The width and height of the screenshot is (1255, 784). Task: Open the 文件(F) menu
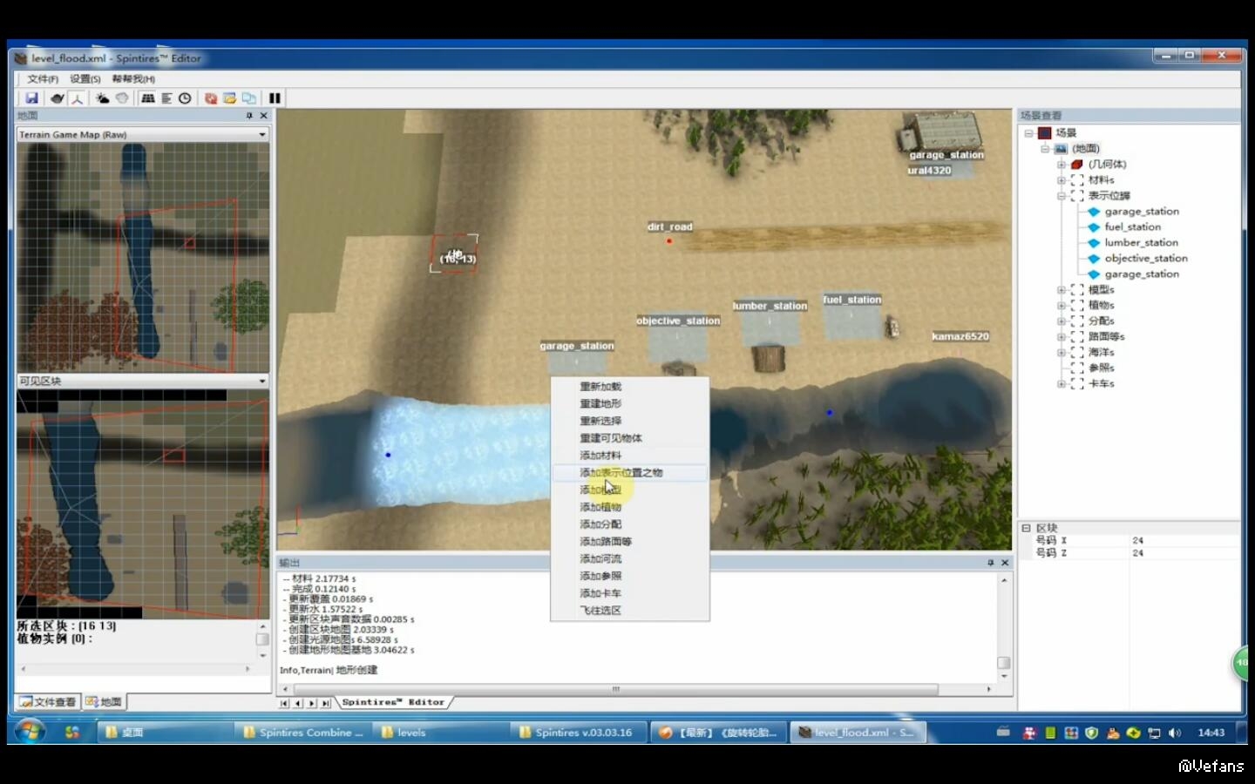[43, 79]
